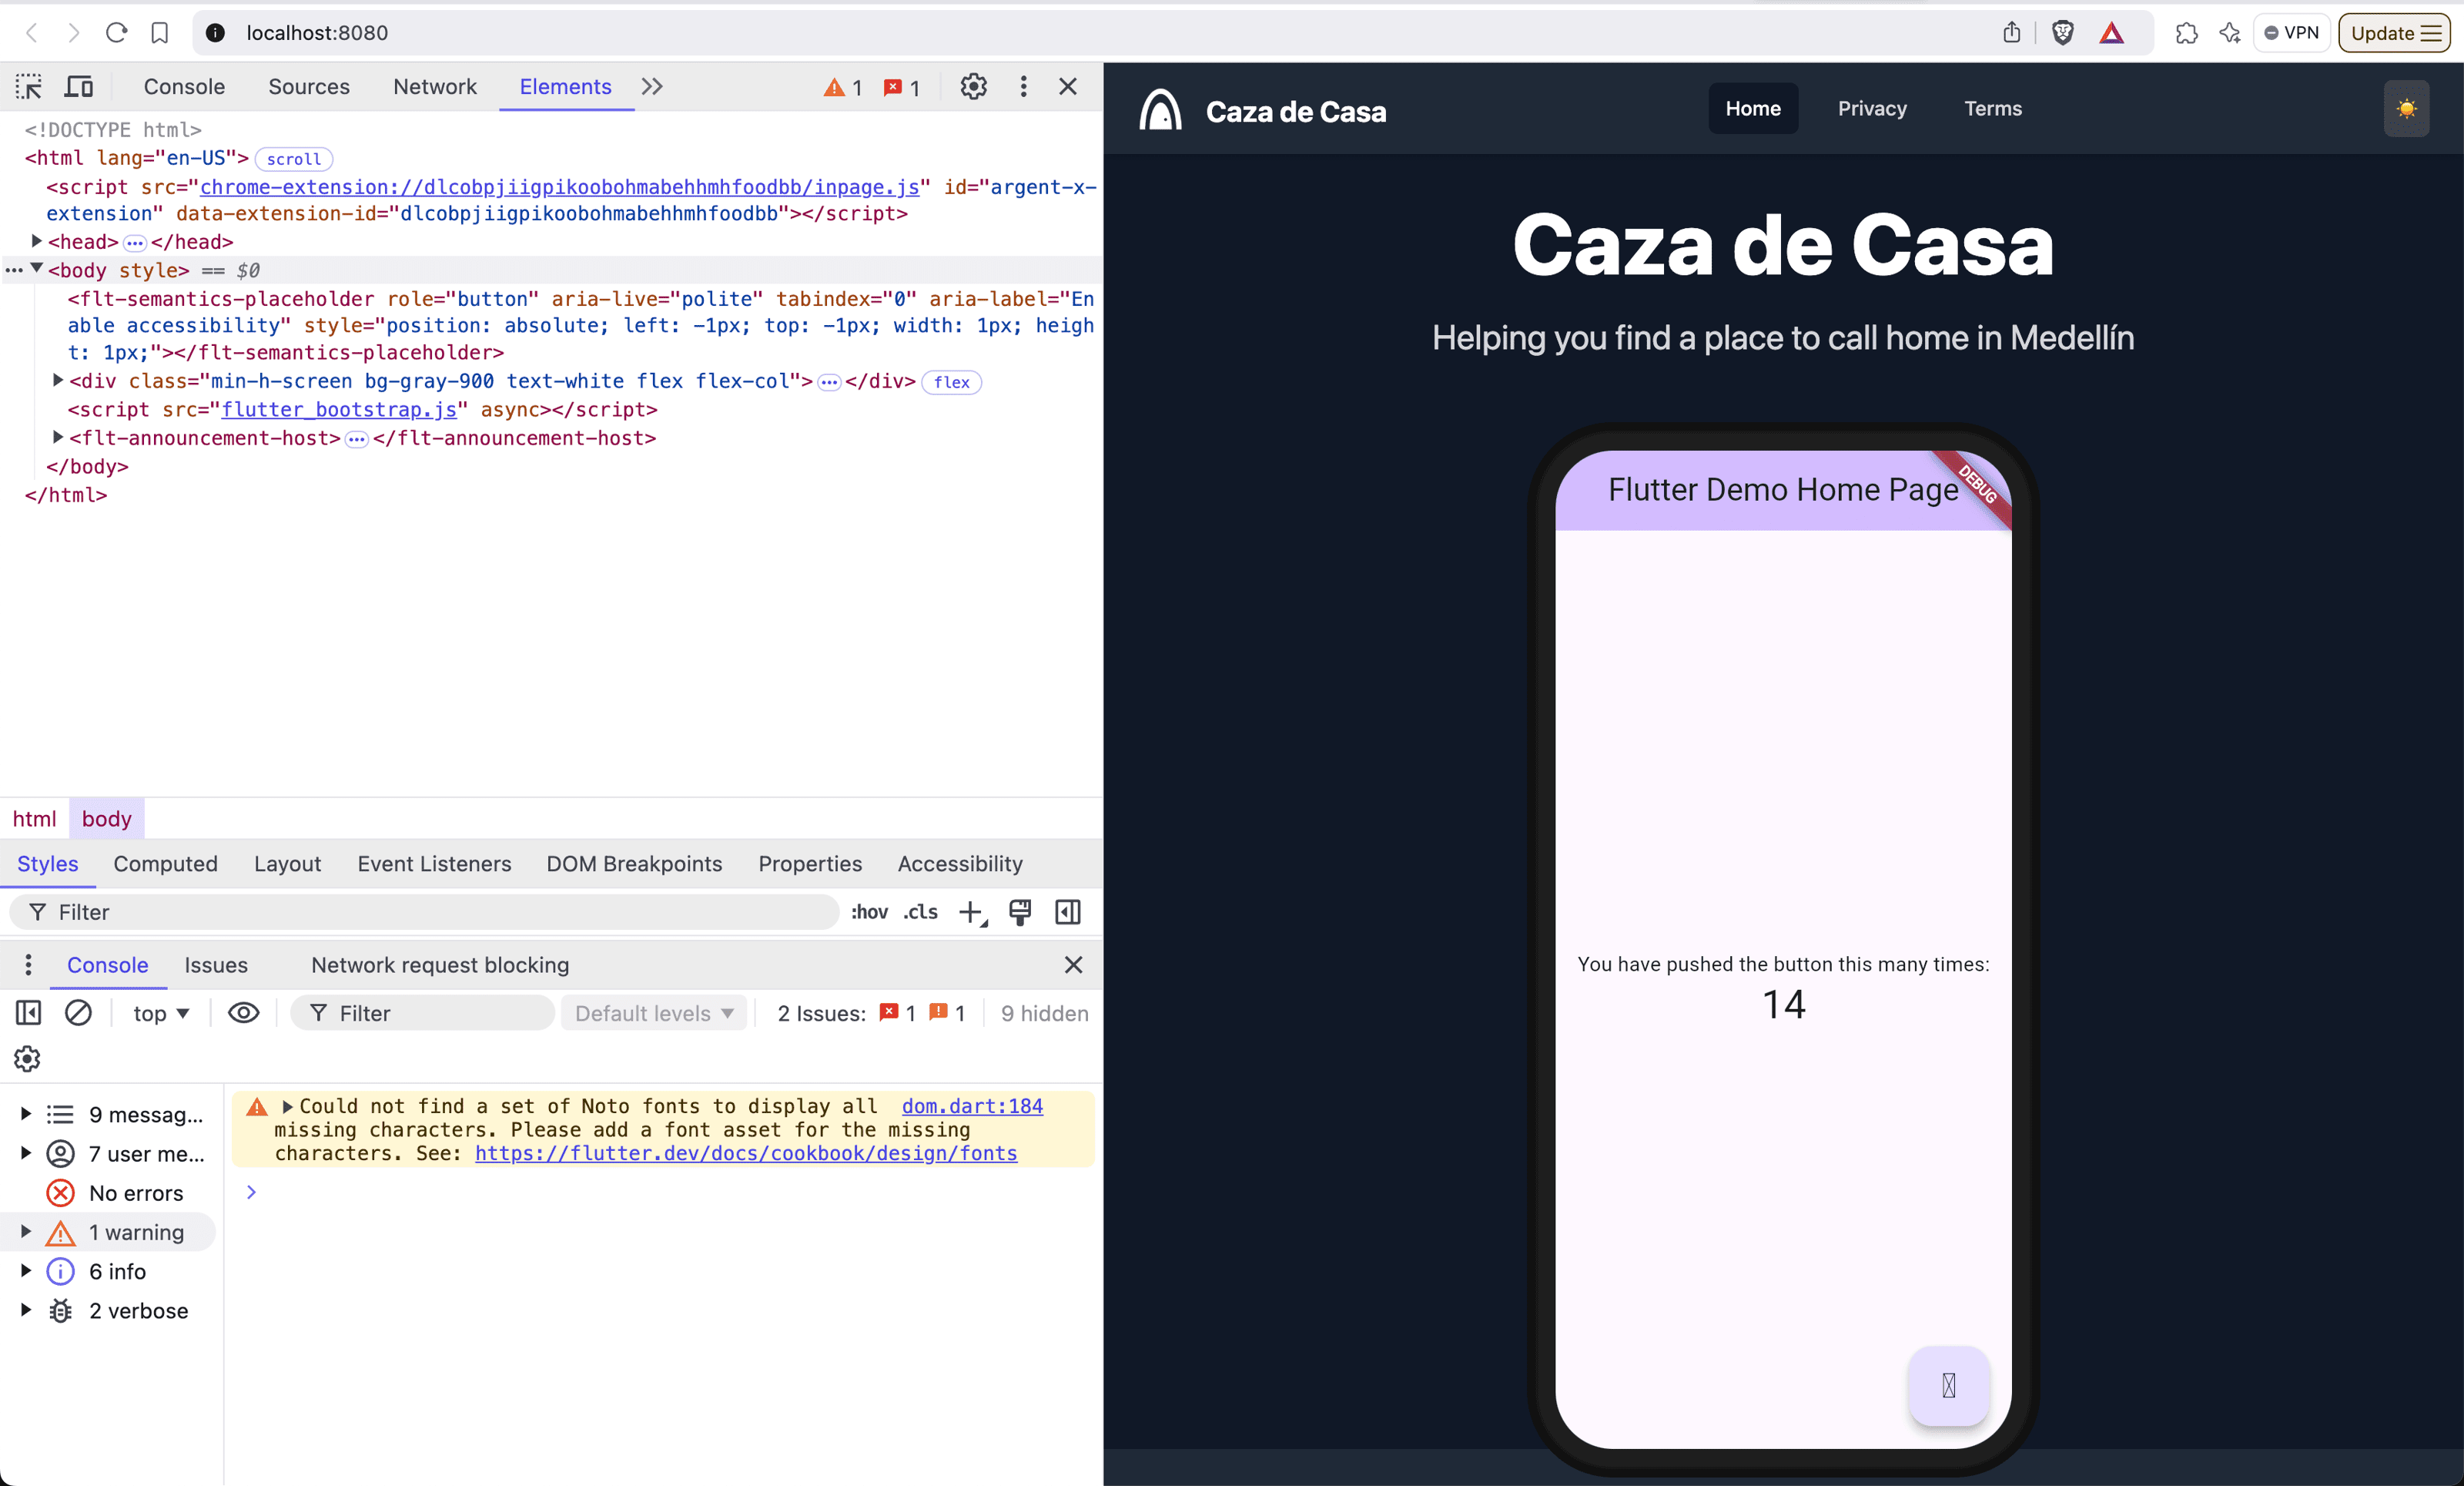The image size is (2464, 1486).
Task: Activate the inspect element picker icon
Action: pyautogui.click(x=29, y=87)
